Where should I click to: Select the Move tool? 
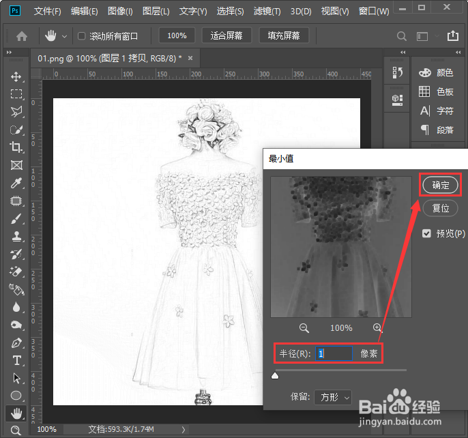16,76
